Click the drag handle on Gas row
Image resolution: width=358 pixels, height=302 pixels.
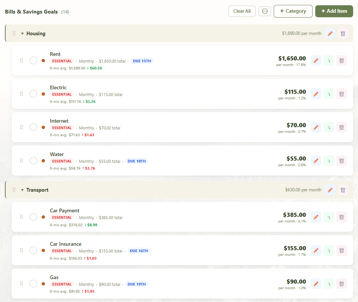coord(21,284)
